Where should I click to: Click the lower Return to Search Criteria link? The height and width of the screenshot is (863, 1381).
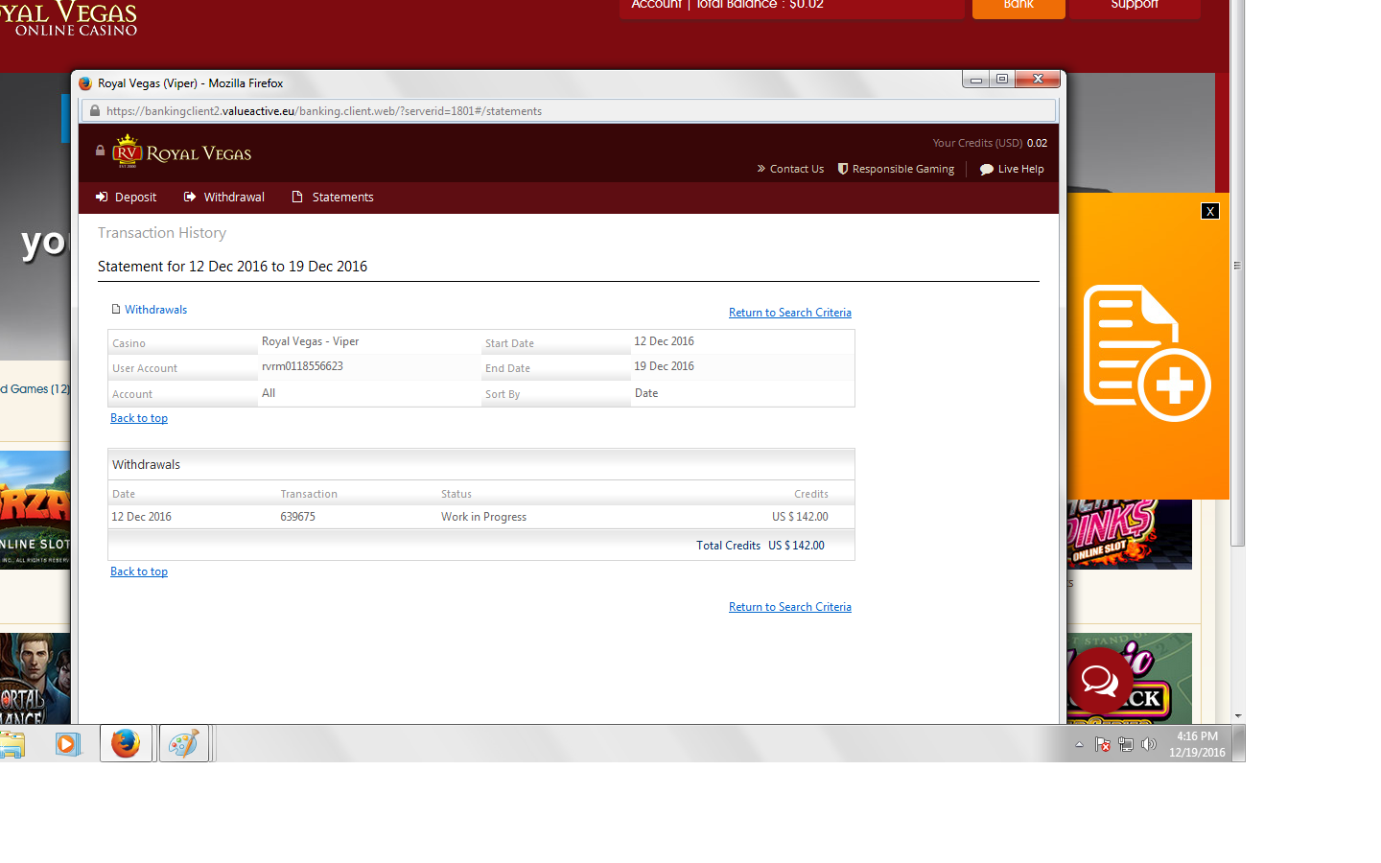(x=790, y=607)
